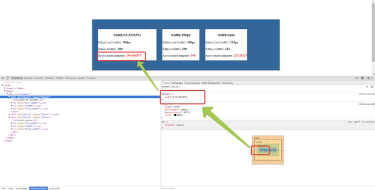Select body in the breadcrumb bar
The image size is (375, 190).
[11, 189]
